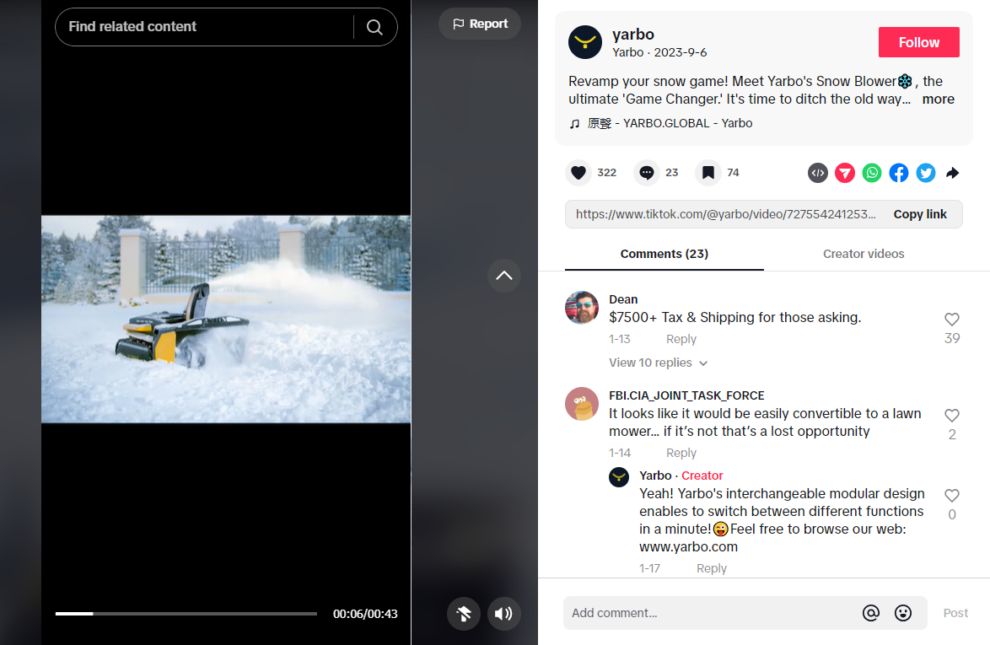990x645 pixels.
Task: Like Dean's comment
Action: [x=952, y=320]
